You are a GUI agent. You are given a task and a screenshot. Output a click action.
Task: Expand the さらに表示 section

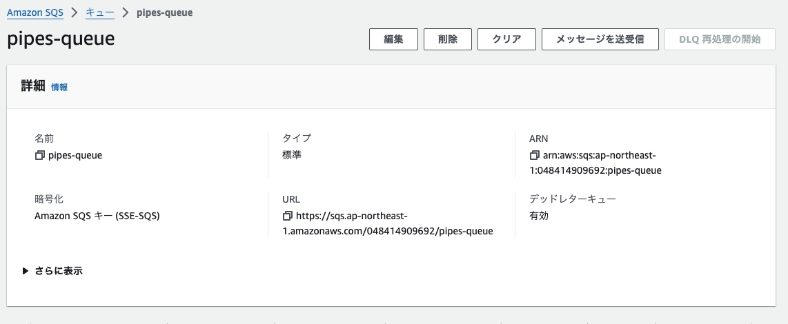click(52, 271)
